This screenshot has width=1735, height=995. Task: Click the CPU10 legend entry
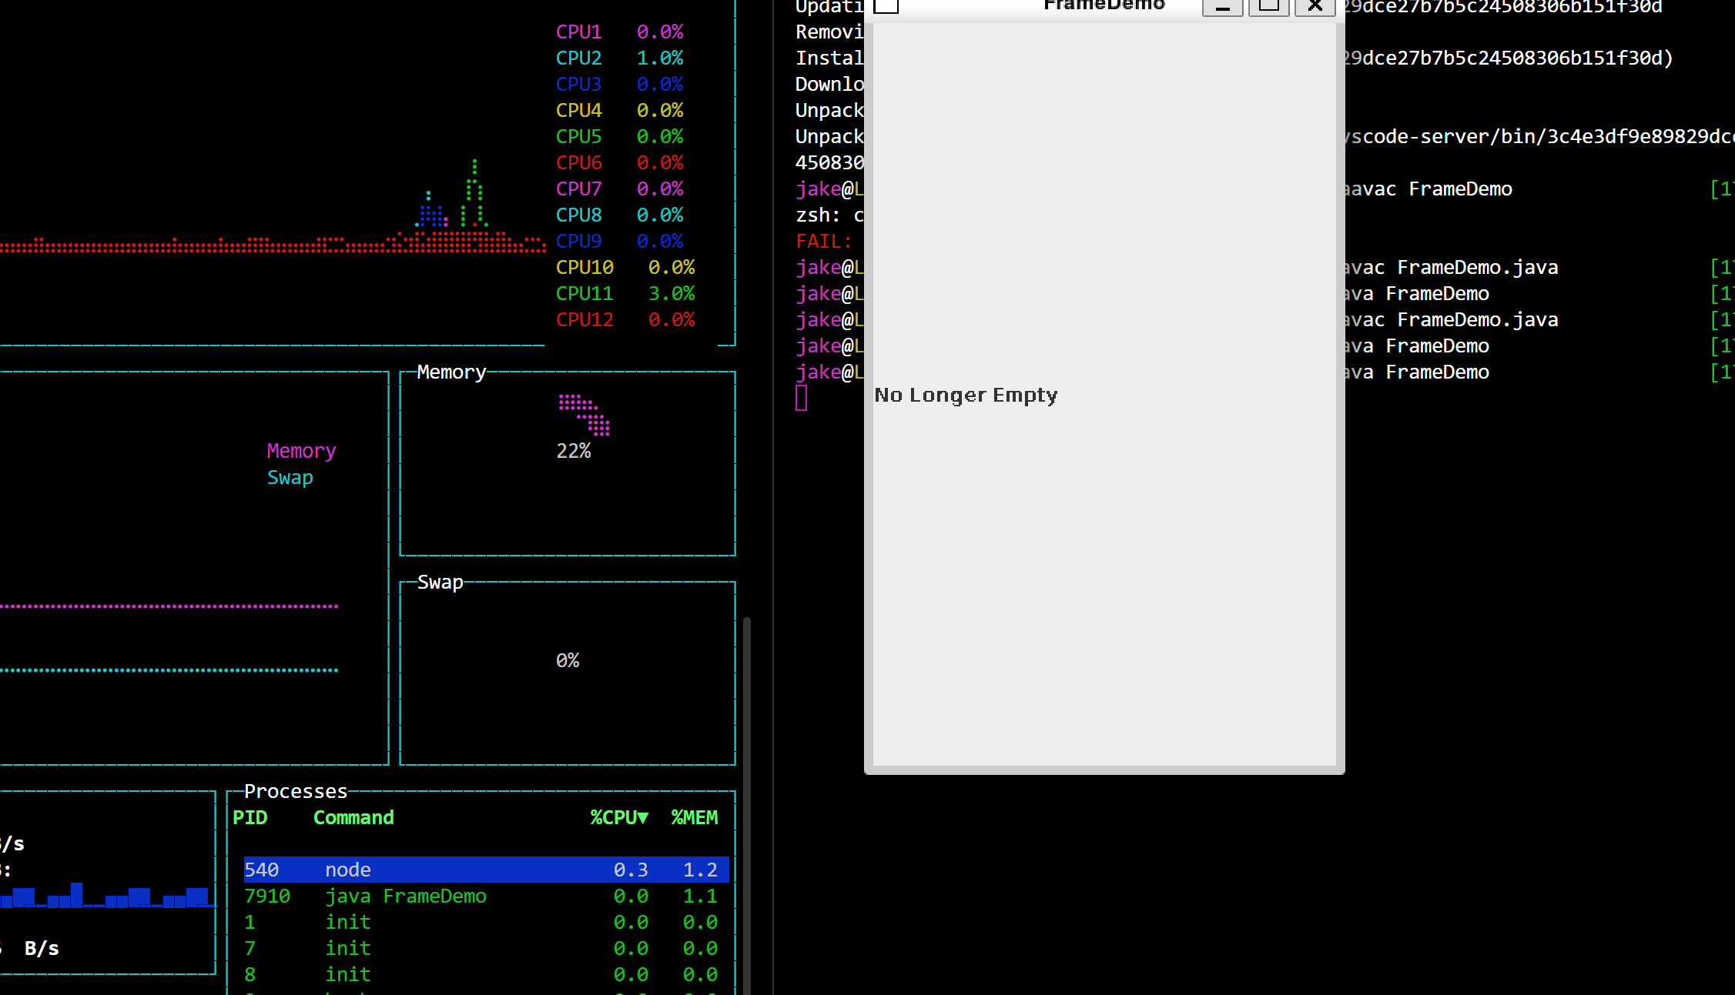(625, 267)
